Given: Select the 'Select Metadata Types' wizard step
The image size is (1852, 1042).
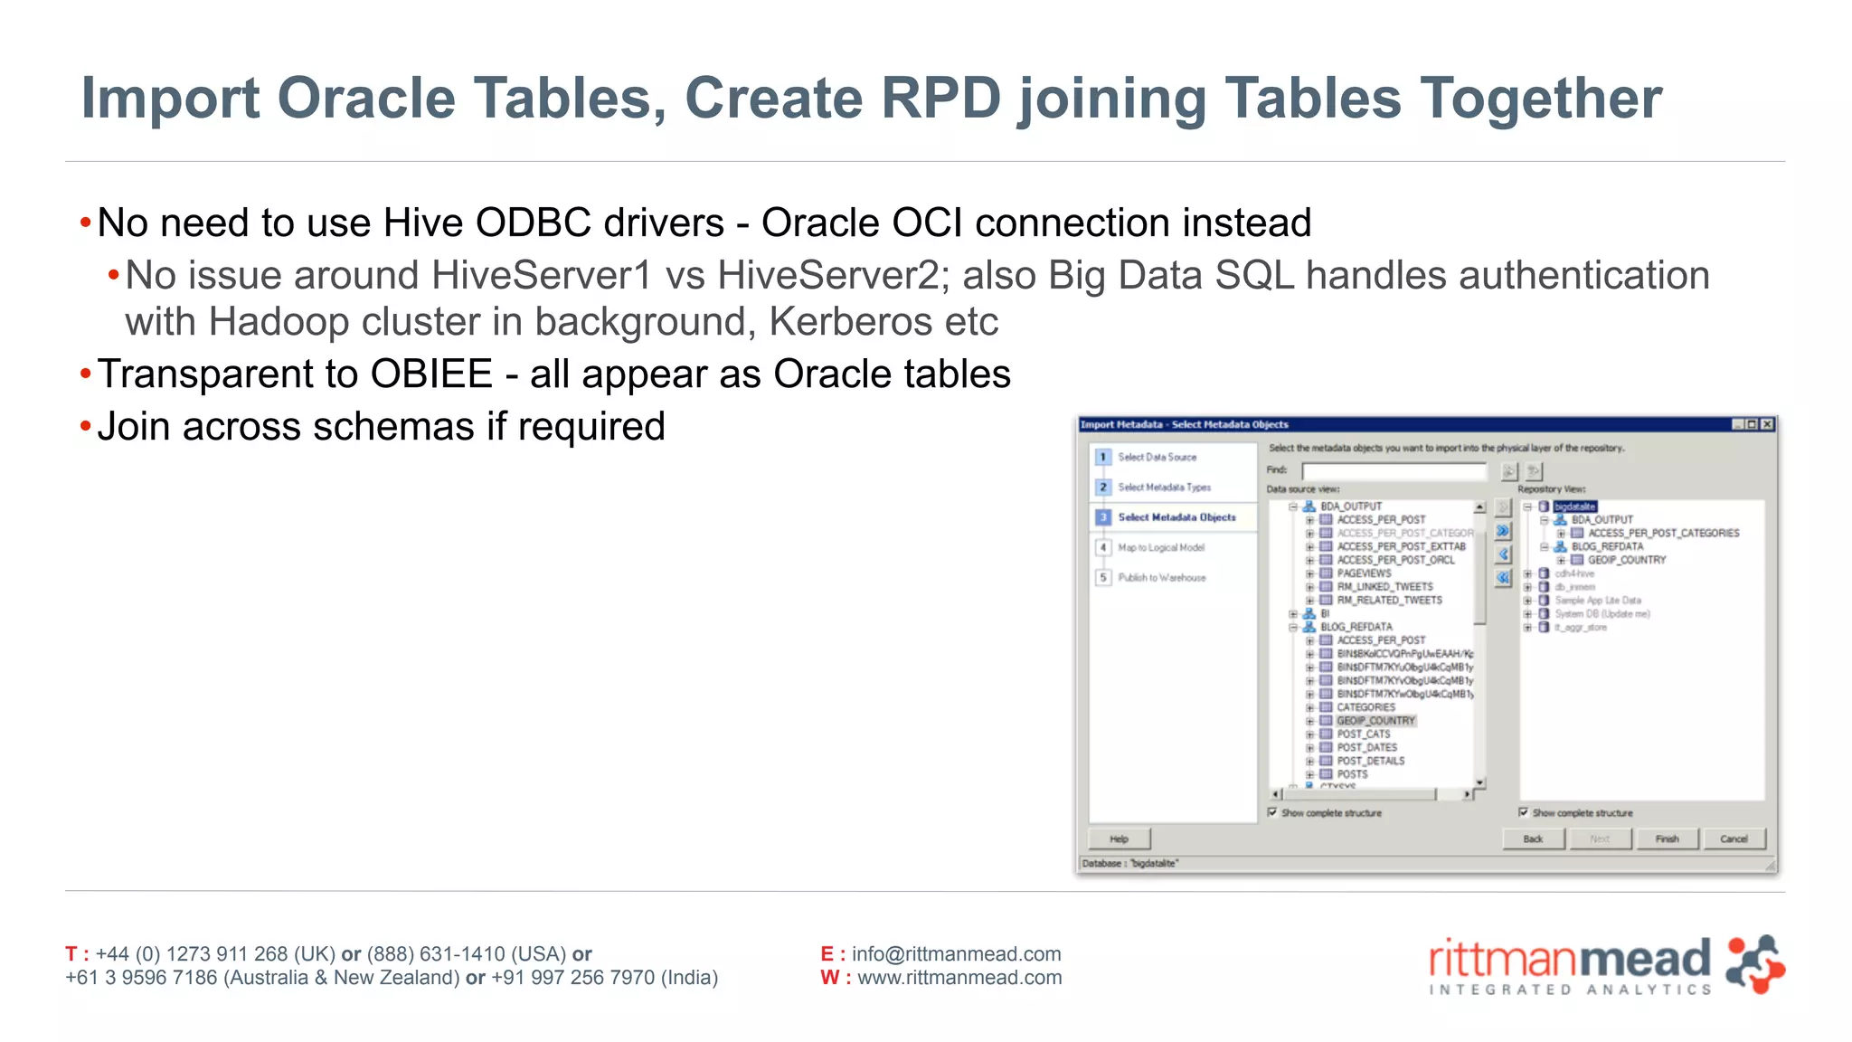Looking at the screenshot, I should [1164, 487].
